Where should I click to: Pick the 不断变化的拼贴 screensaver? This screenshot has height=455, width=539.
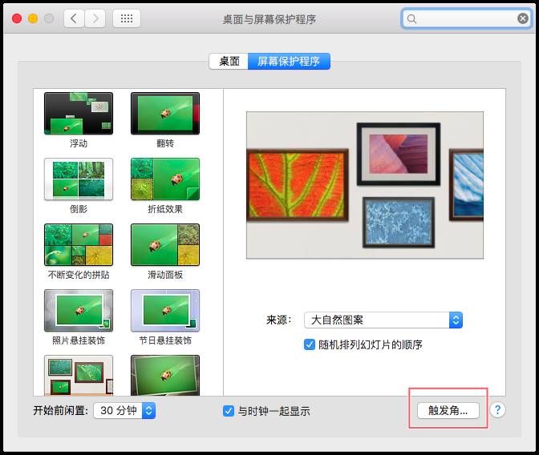tap(78, 245)
